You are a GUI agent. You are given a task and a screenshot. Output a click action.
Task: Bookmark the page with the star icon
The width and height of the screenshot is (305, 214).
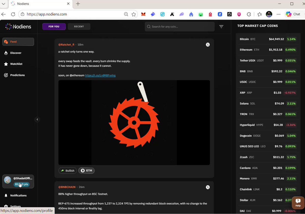[134, 14]
